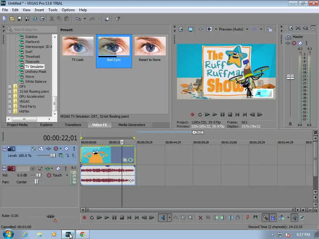Click the New project icon in the toolbar
The height and width of the screenshot is (239, 319).
pyautogui.click(x=4, y=19)
